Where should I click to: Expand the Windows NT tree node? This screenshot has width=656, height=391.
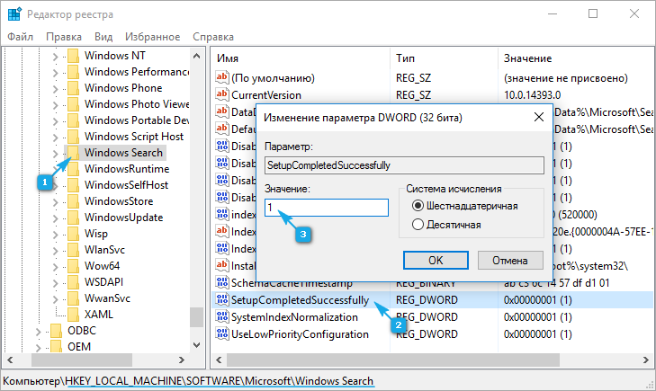pos(55,56)
